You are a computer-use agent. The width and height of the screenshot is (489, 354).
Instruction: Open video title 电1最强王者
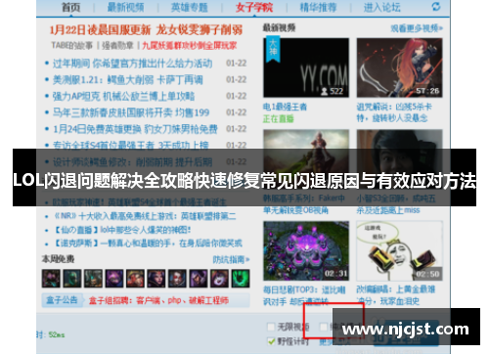(285, 107)
